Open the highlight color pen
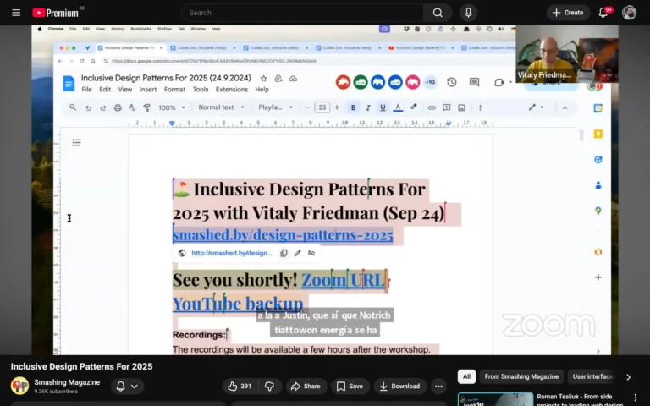This screenshot has width=650, height=406. pos(413,107)
